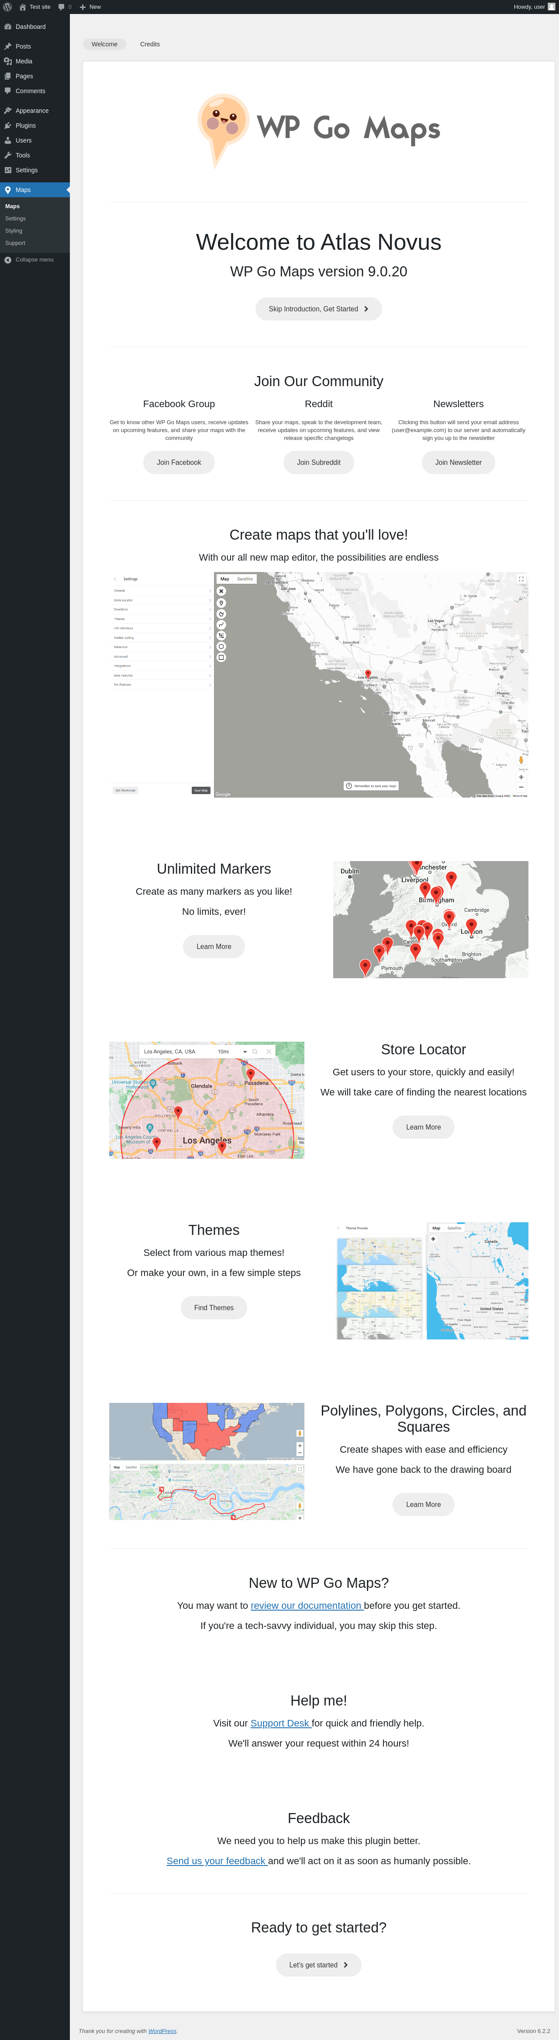Viewport: 559px width, 2040px height.
Task: Click the Store Locator Los Angeles map image
Action: click(207, 1100)
